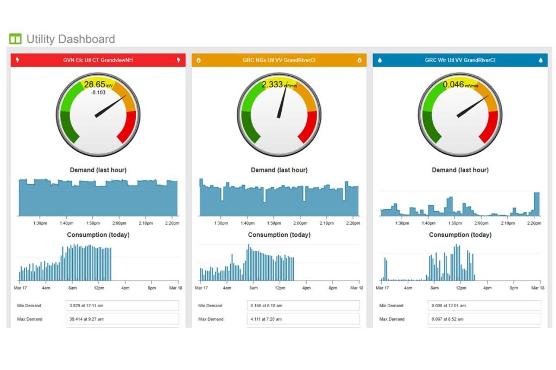Click the Mar 17 axis label on electricity consumption chart
Screen dimensions: 556x370
(20, 288)
